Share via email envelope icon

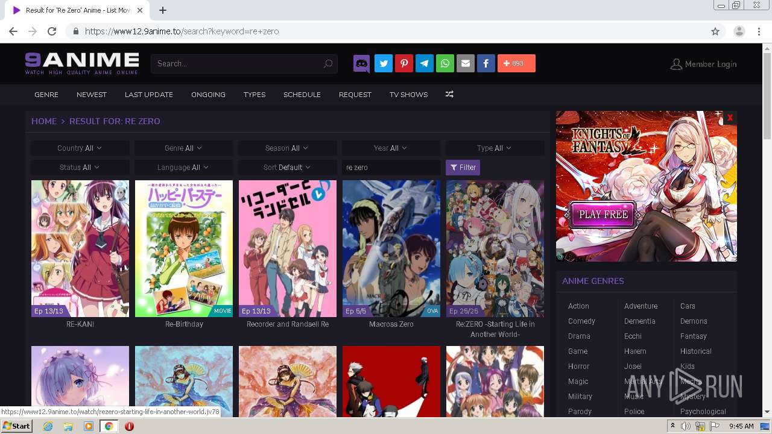[466, 63]
